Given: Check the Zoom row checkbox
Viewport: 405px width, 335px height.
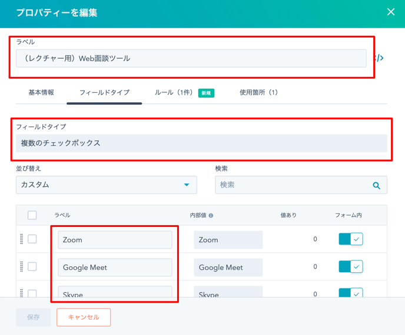Looking at the screenshot, I should tap(32, 239).
